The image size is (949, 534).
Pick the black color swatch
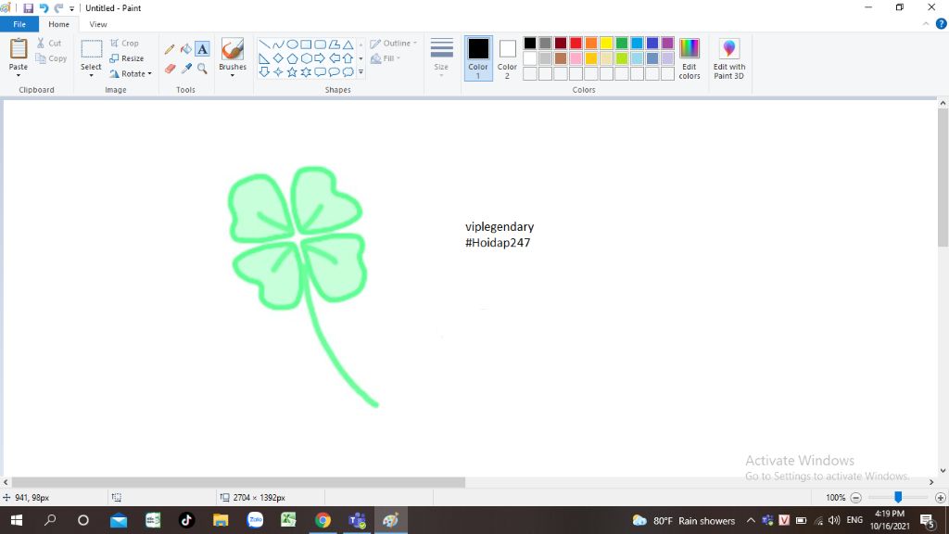(530, 43)
